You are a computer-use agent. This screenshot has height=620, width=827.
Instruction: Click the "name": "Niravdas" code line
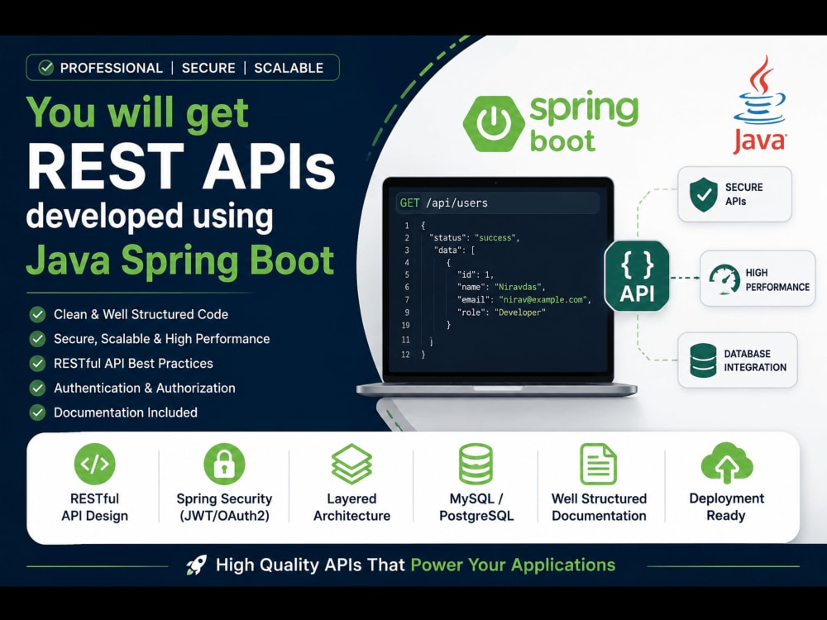[x=501, y=288]
